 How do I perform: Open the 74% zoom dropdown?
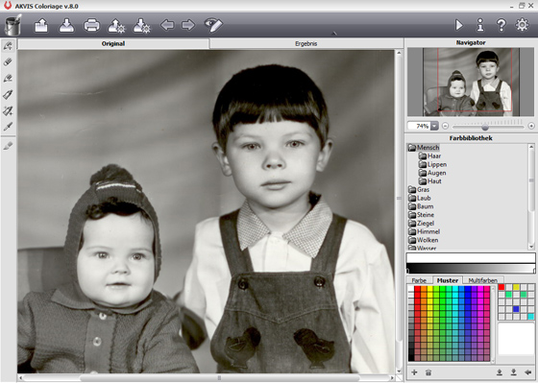coord(434,126)
